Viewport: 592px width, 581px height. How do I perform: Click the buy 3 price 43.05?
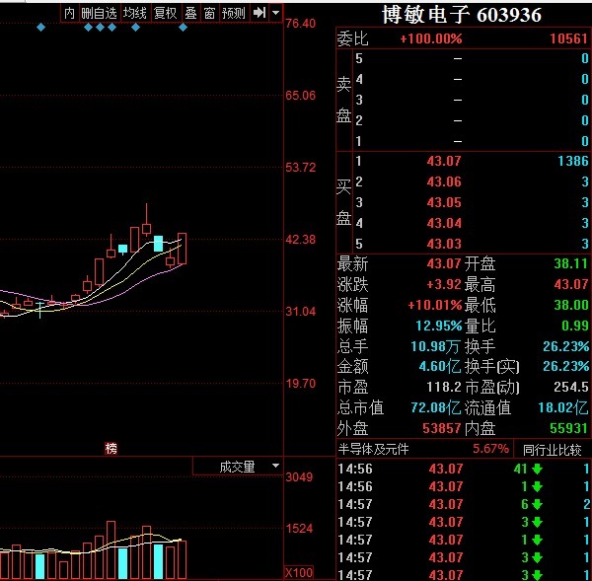coord(444,203)
